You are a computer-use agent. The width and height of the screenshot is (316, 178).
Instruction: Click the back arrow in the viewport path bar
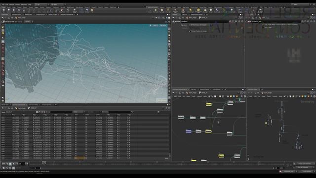tap(2, 18)
